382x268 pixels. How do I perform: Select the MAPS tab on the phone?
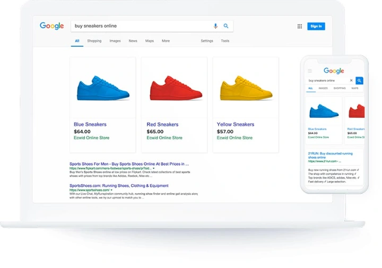355,88
